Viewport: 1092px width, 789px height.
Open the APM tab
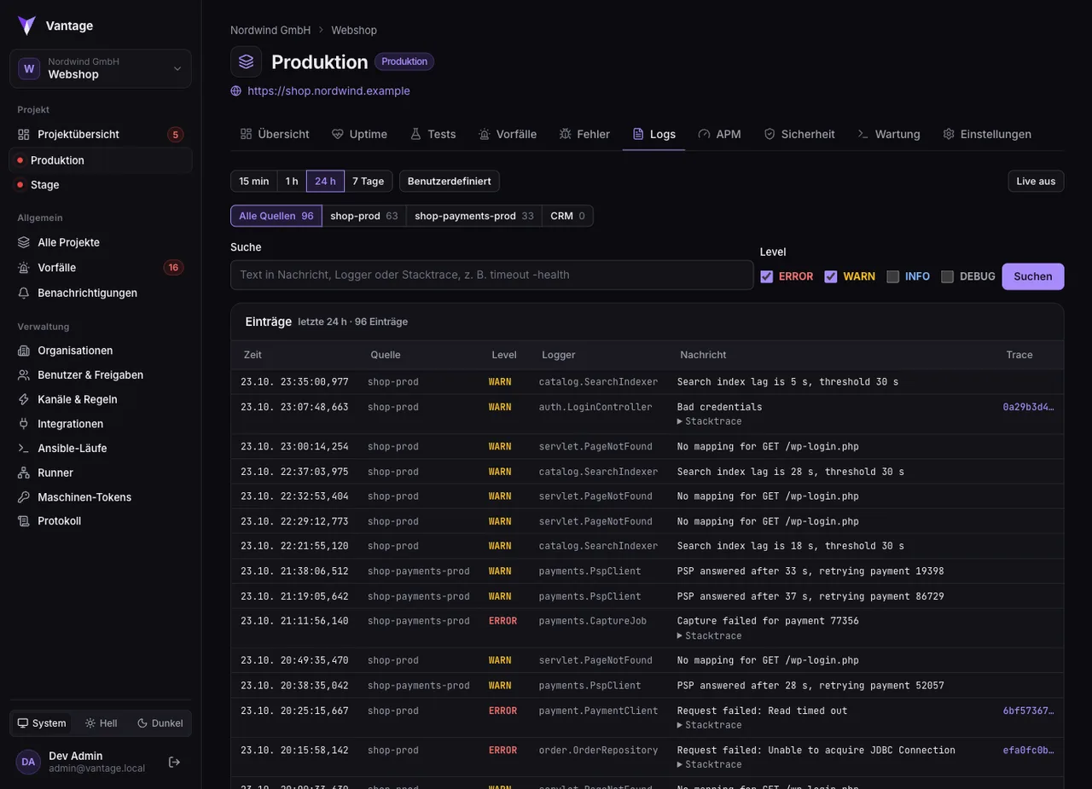719,134
